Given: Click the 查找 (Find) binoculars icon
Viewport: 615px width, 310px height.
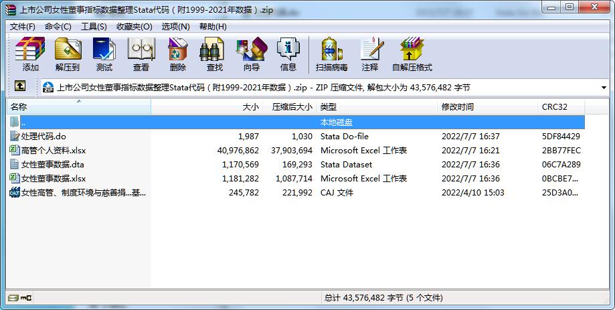Looking at the screenshot, I should tap(211, 50).
